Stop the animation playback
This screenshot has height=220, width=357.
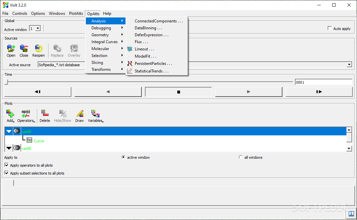click(178, 92)
